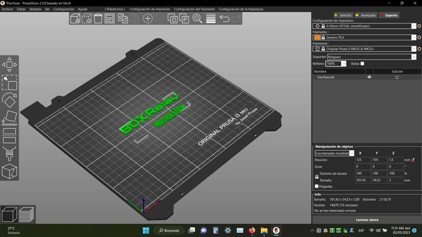Expand the Soportes dropdown
422x237 pixels.
point(414,57)
